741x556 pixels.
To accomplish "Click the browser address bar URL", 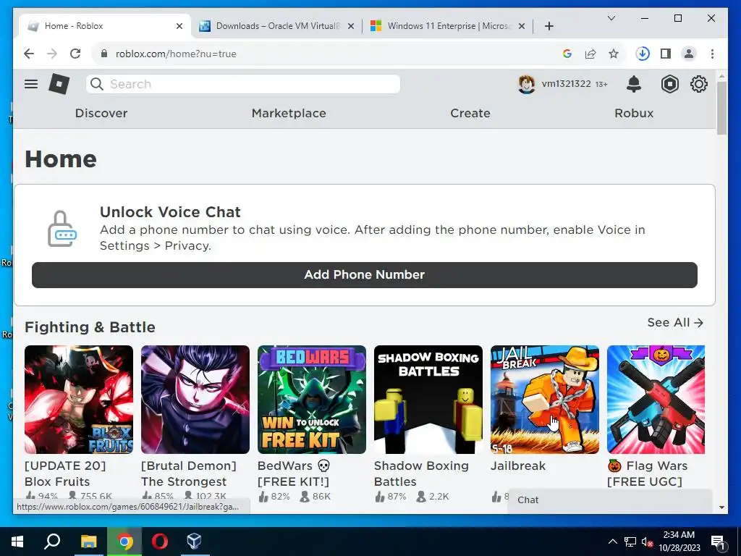I will point(176,54).
